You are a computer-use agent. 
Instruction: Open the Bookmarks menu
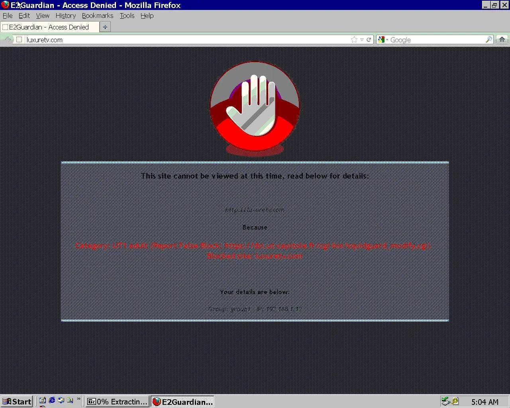click(98, 16)
